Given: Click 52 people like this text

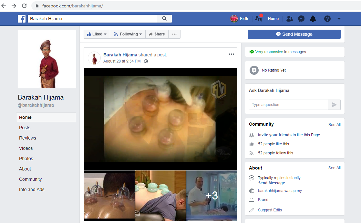Looking at the screenshot, I should click(273, 144).
